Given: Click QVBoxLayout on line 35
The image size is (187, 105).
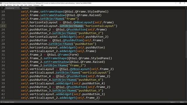Looking at the screenshot, I should coord(79,69).
